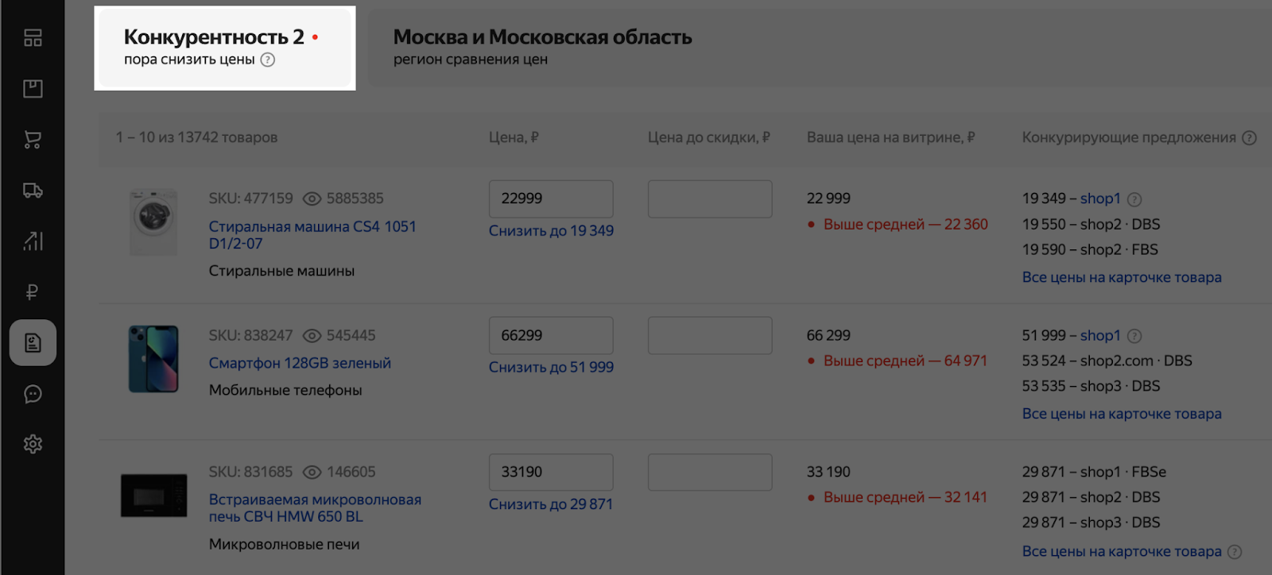The image size is (1272, 575).
Task: Select the 'Москва и Московская область' region header
Action: 542,37
